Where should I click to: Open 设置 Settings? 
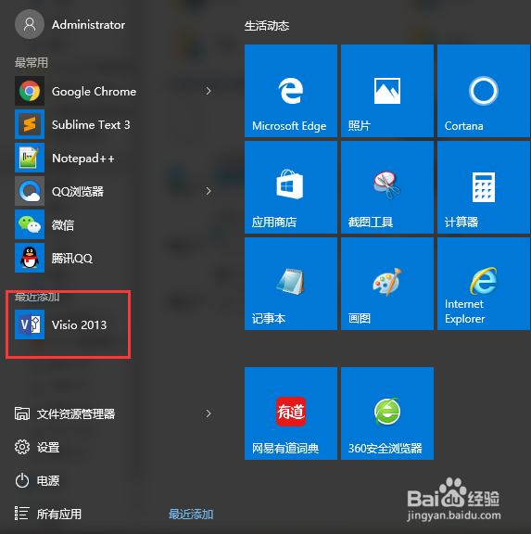(x=37, y=447)
